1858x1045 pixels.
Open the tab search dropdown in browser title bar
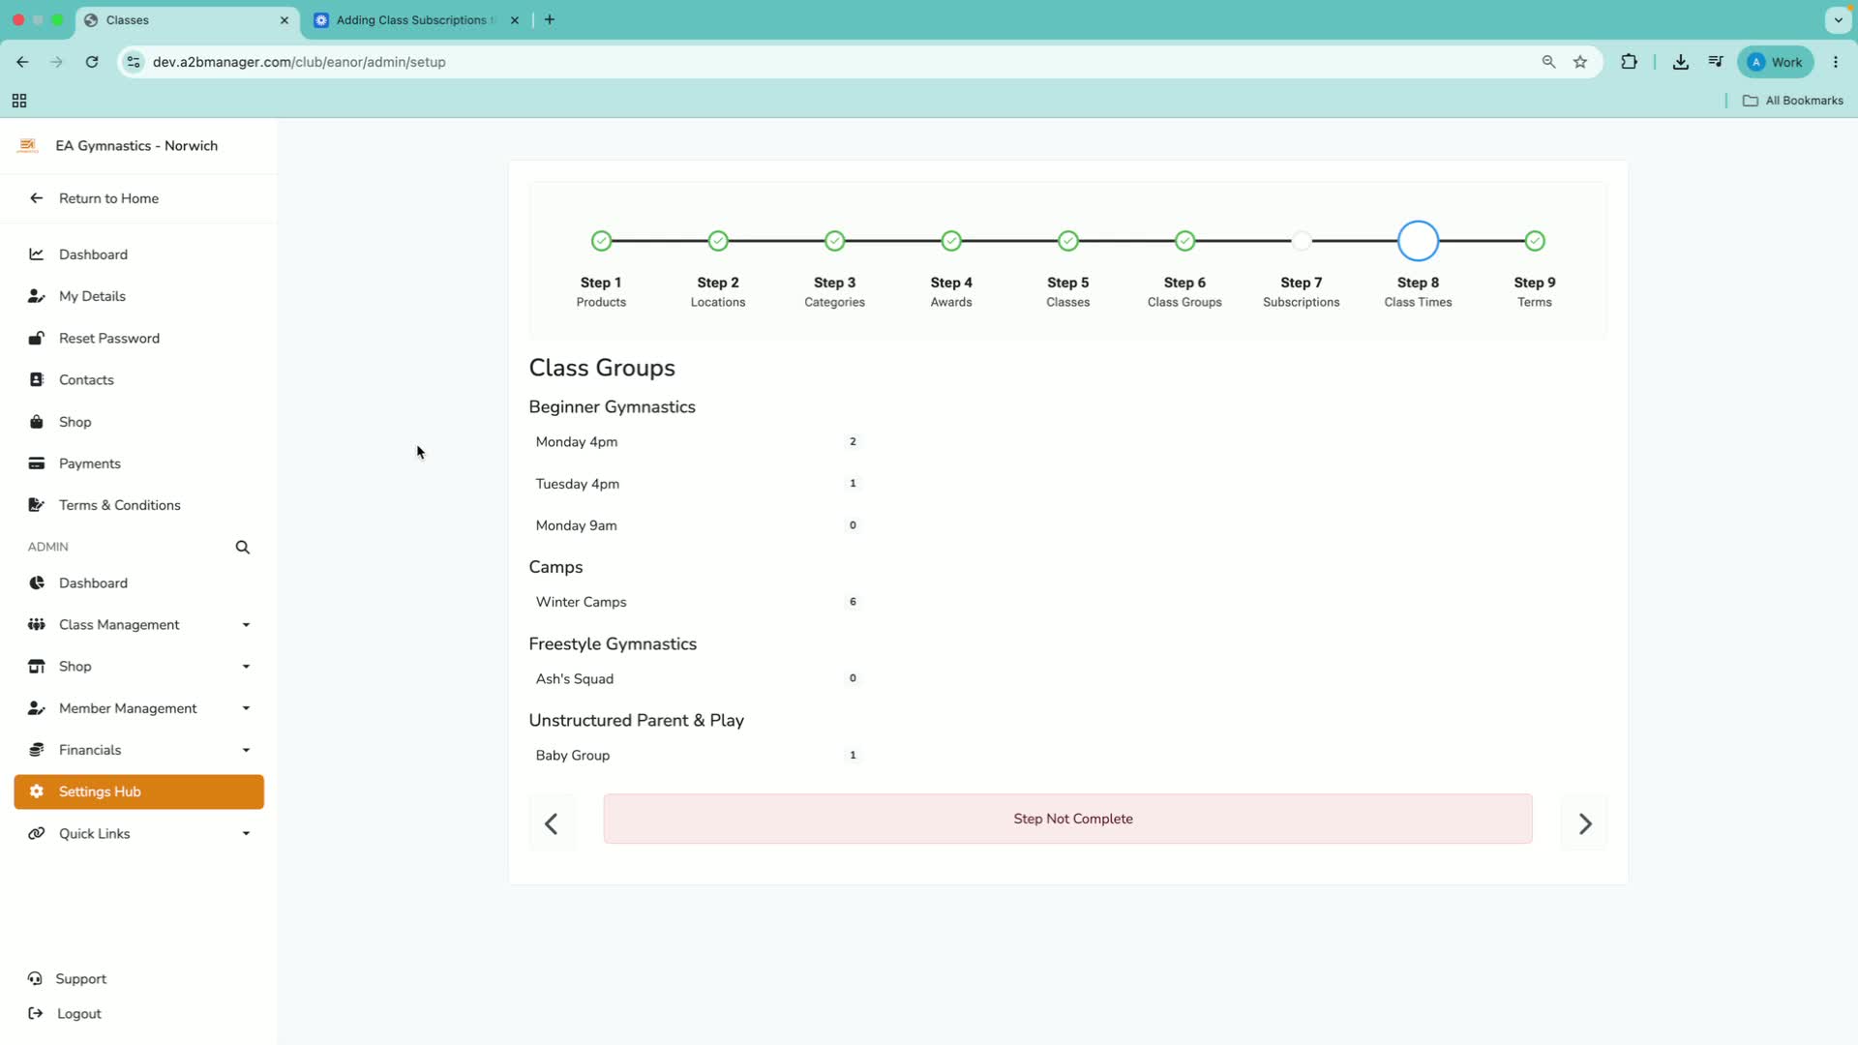(x=1838, y=19)
